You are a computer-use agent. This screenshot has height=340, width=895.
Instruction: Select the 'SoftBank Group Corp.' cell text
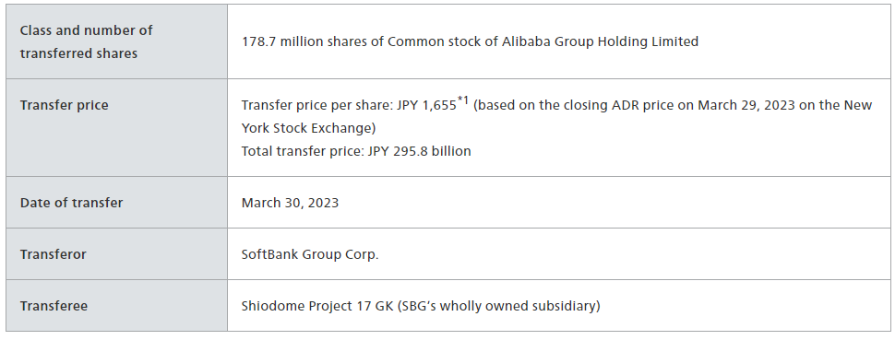(310, 254)
